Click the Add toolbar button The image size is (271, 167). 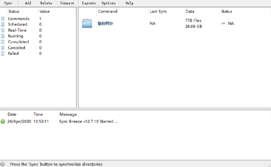tap(28, 3)
